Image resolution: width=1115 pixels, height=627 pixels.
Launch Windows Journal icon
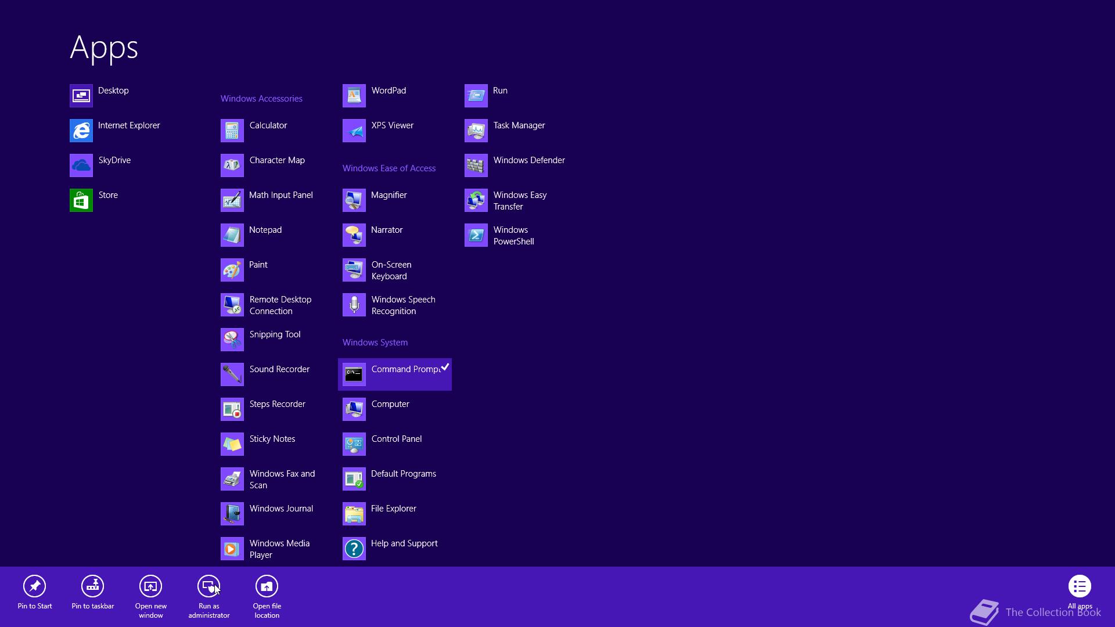point(232,514)
